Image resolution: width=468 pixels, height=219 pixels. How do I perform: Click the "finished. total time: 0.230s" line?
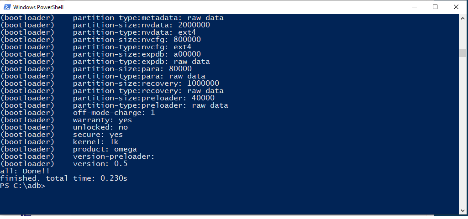[64, 178]
